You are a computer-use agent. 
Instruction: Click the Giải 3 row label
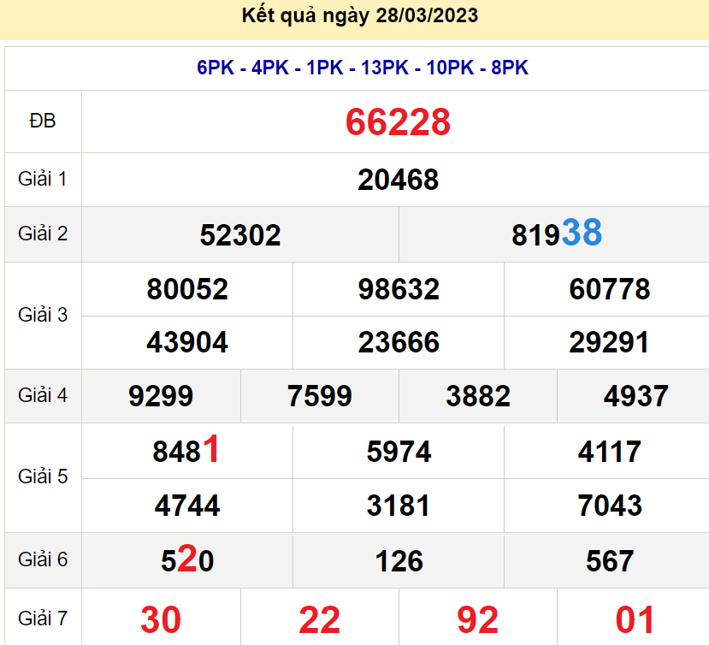point(43,315)
